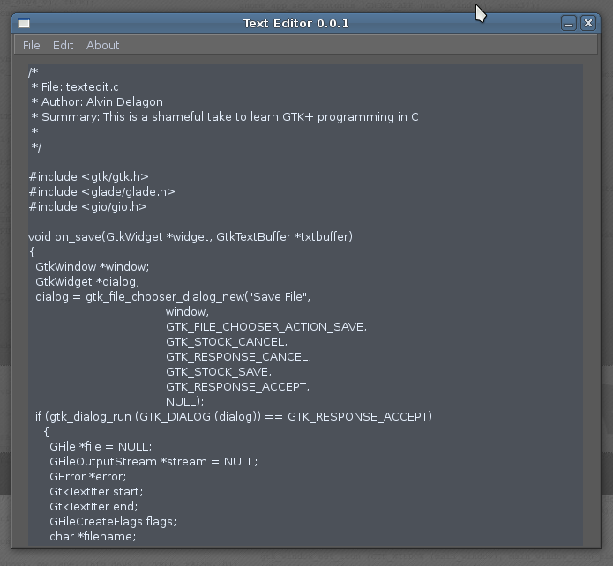613x566 pixels.
Task: Click the 'GTK_RESPONSE_ACCEPT,' argument line
Action: coord(237,387)
